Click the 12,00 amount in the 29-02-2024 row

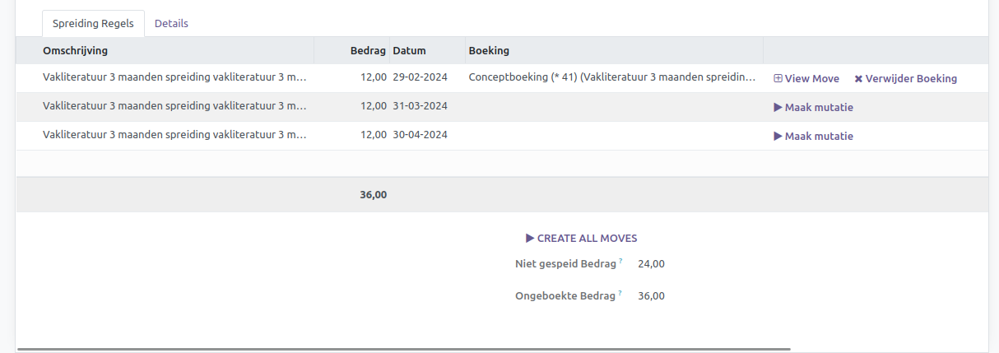click(x=374, y=78)
